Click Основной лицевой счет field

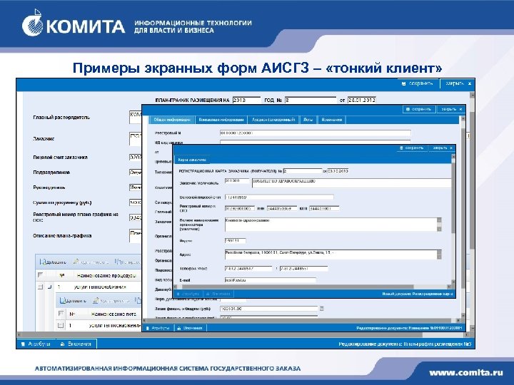279,197
